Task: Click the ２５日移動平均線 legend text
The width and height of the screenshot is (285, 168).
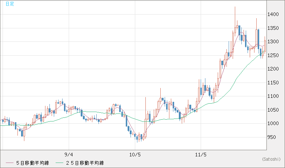Action: [85, 163]
